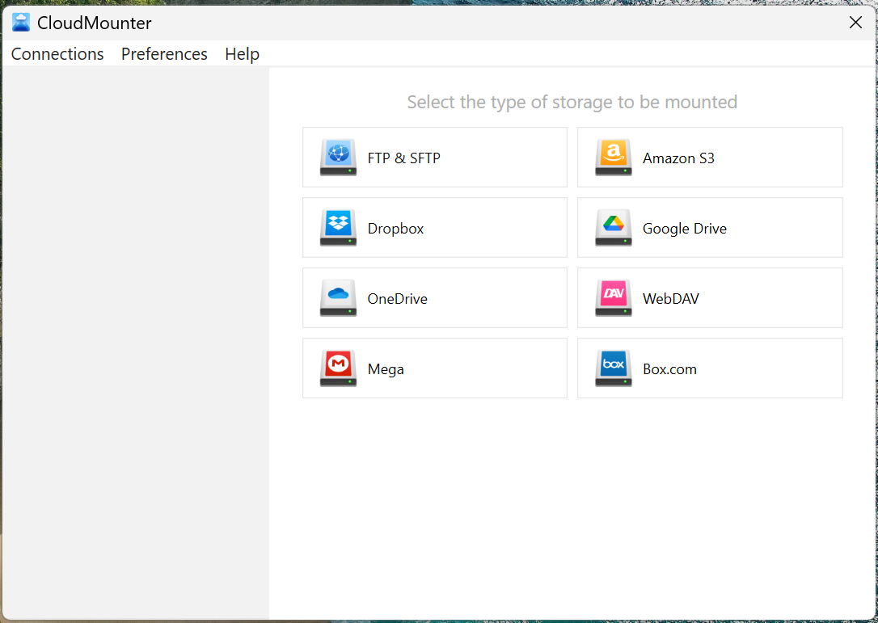
Task: Click the Box.com drive icon
Action: [613, 368]
